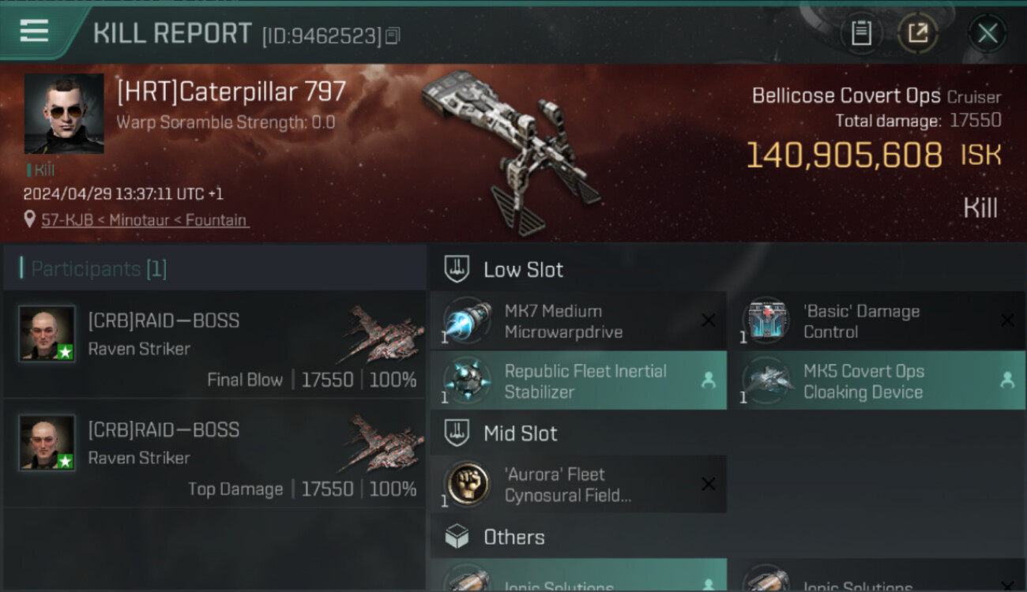Collapse the Others section header

tap(728, 537)
